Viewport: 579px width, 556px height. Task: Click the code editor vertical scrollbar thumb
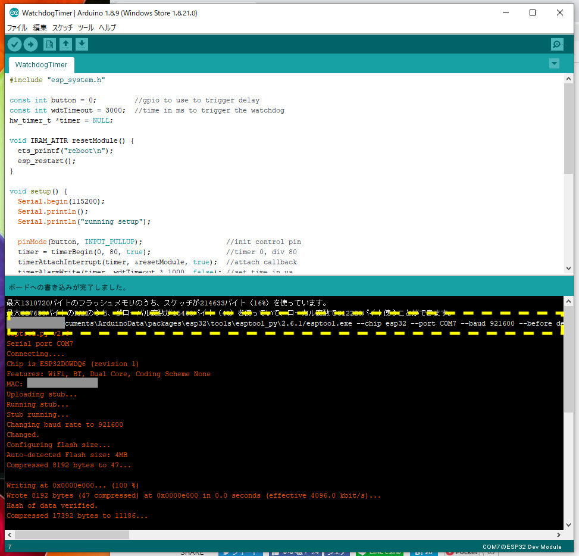coord(568,129)
